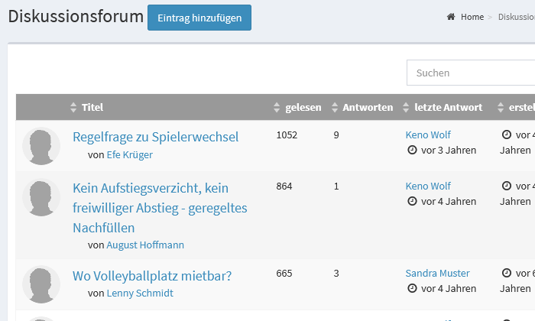
Task: Focus the Suchen search field
Action: tap(471, 73)
